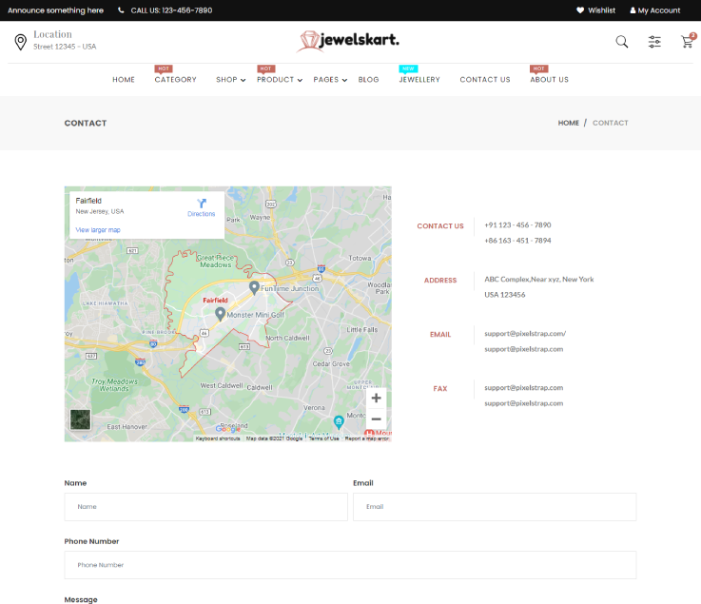
Task: Expand the Pages dropdown menu
Action: pyautogui.click(x=329, y=80)
